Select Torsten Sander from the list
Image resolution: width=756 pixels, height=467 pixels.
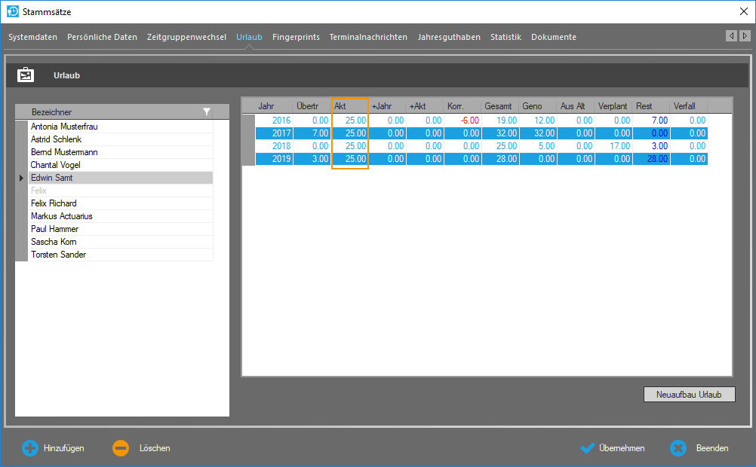[58, 255]
